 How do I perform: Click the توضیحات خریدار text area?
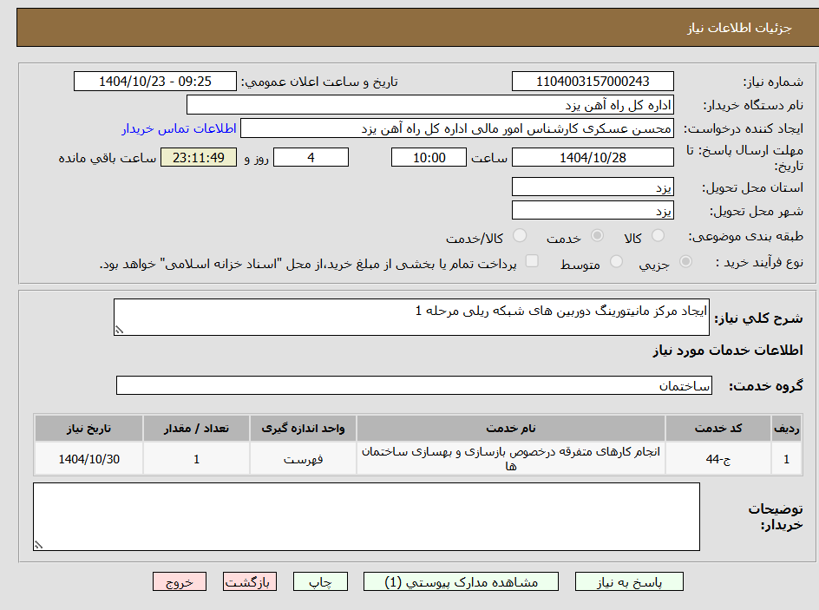point(367,516)
